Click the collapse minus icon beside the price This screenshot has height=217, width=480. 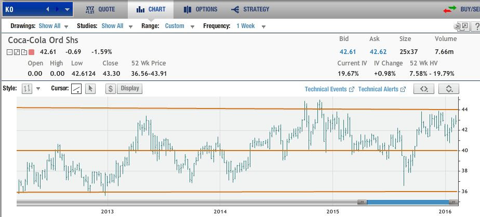10,52
